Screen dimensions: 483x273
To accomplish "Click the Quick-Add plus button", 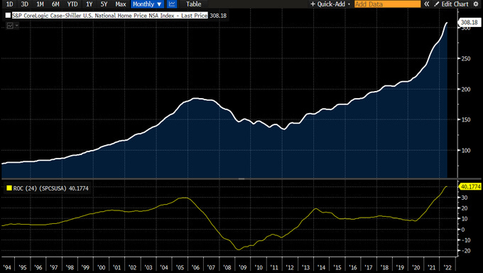I will [313, 4].
